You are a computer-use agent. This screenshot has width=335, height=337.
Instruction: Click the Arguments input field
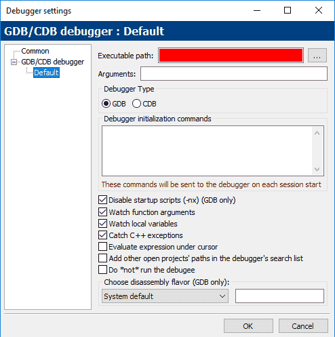(x=234, y=74)
